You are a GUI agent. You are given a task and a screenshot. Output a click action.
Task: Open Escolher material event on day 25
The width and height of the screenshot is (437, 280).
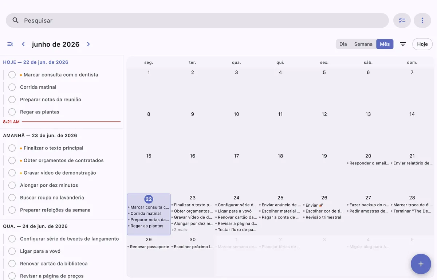(280, 211)
